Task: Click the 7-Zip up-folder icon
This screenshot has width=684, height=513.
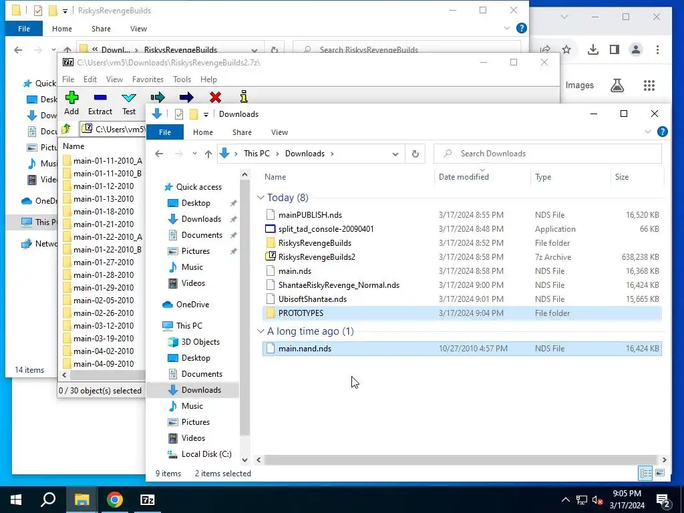Action: point(66,129)
